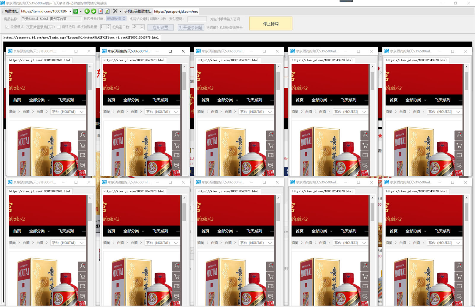Click coupon ticket icon in top-row first window
Image resolution: width=475 pixels, height=307 pixels.
point(83,155)
